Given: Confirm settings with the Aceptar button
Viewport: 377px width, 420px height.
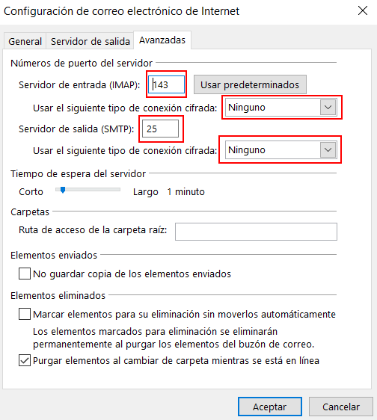Looking at the screenshot, I should pos(270,407).
